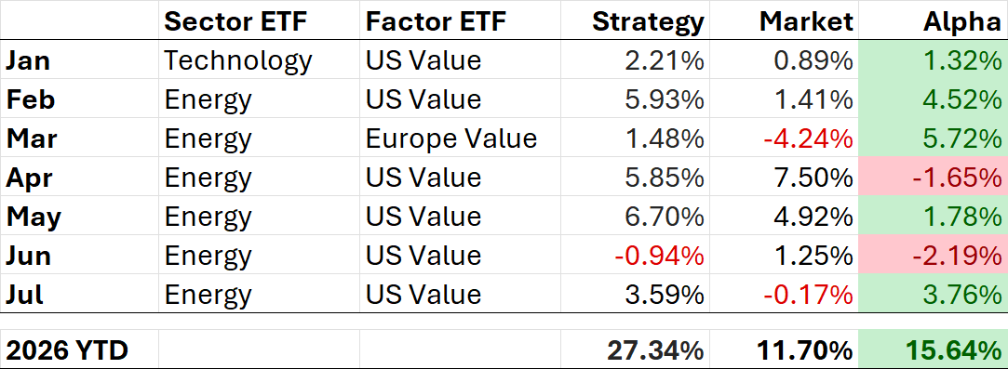The width and height of the screenshot is (1008, 369).
Task: Select the 15.64% YTD alpha cell
Action: (x=932, y=349)
